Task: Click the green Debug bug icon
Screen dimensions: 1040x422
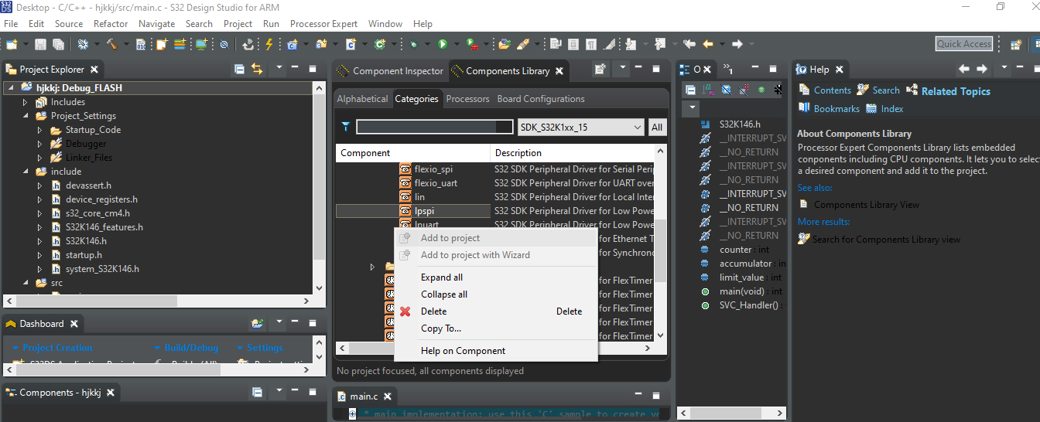Action: (413, 44)
